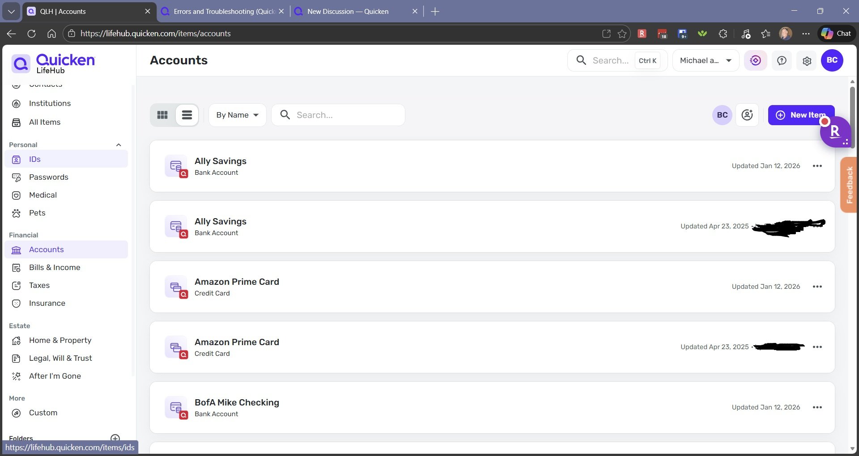Open a new browser tab
859x456 pixels.
[x=435, y=11]
